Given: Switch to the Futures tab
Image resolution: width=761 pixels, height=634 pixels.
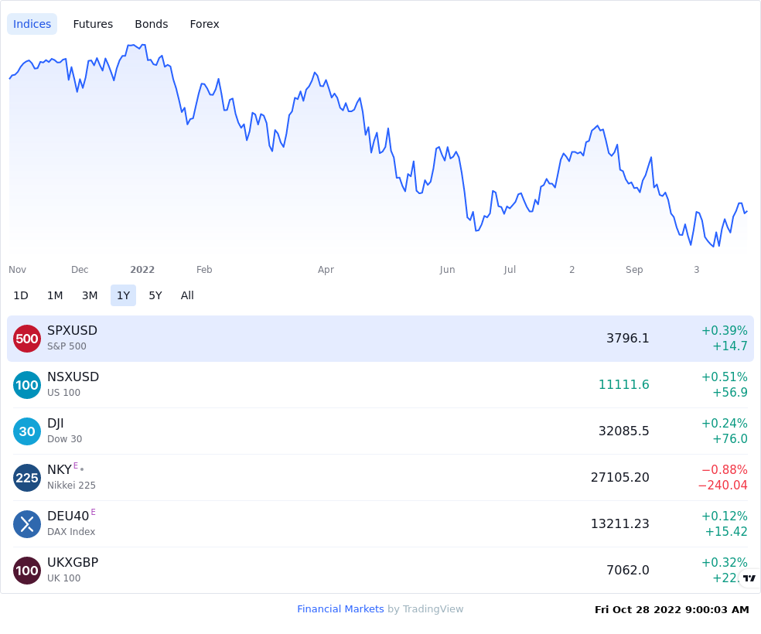Looking at the screenshot, I should click(x=93, y=24).
